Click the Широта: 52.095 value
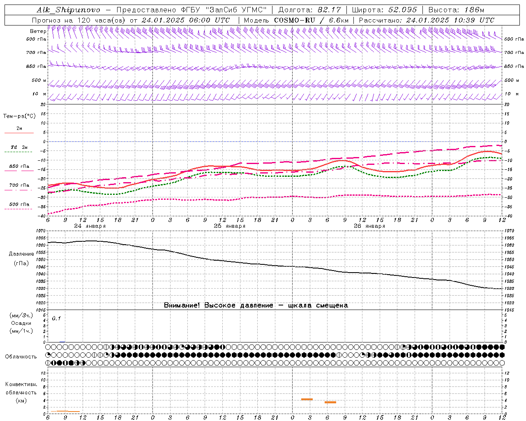The image size is (526, 421). click(x=385, y=10)
